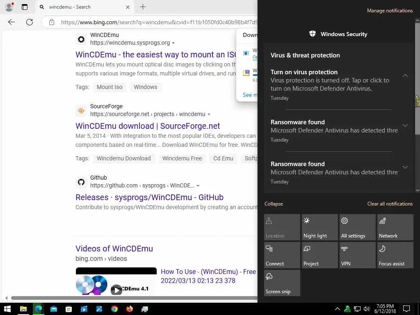
Task: Expand the github.com URL dropdown arrow
Action: point(198,186)
